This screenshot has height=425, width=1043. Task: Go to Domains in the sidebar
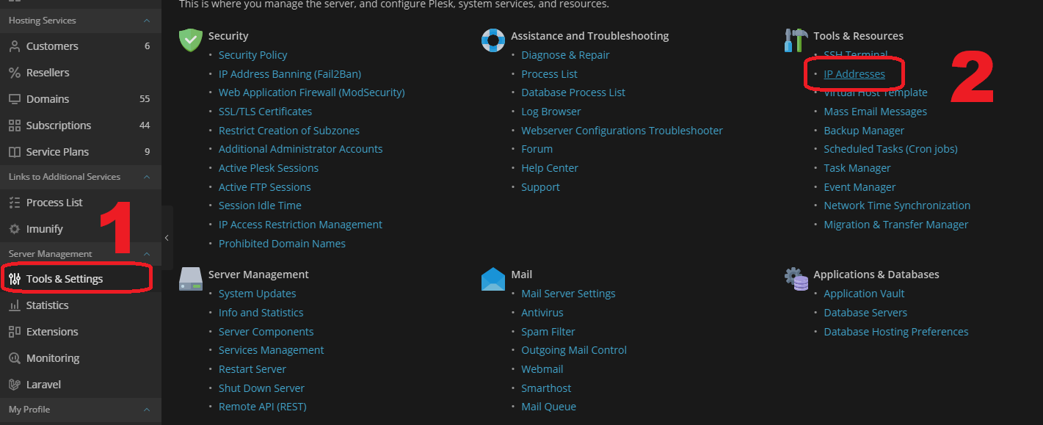point(48,99)
